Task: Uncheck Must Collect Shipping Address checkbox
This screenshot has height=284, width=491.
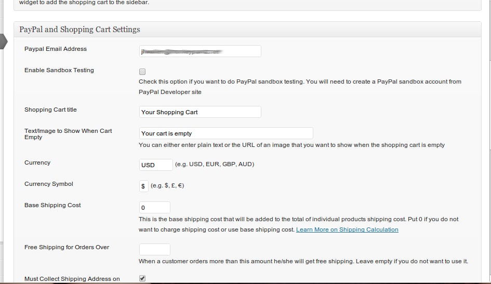Action: pyautogui.click(x=142, y=278)
